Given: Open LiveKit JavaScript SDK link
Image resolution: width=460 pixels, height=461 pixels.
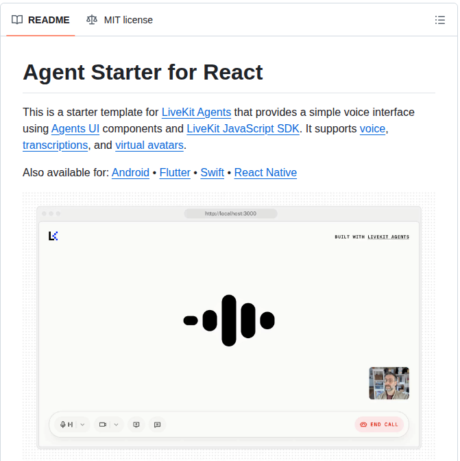Looking at the screenshot, I should 243,129.
